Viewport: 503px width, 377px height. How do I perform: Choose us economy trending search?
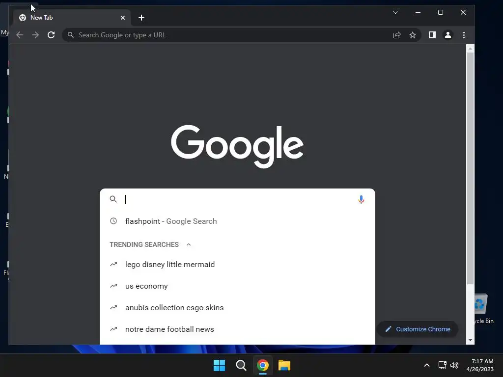(237, 286)
